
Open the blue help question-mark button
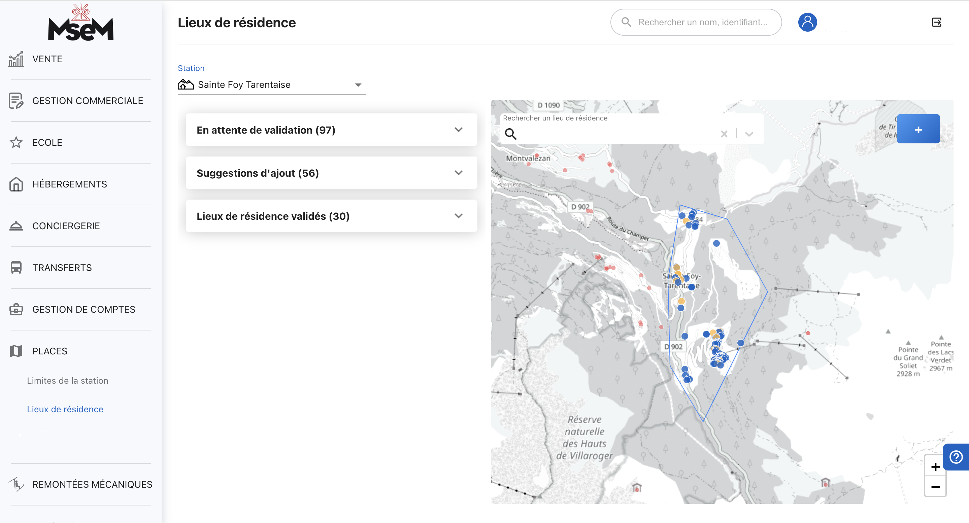(956, 457)
